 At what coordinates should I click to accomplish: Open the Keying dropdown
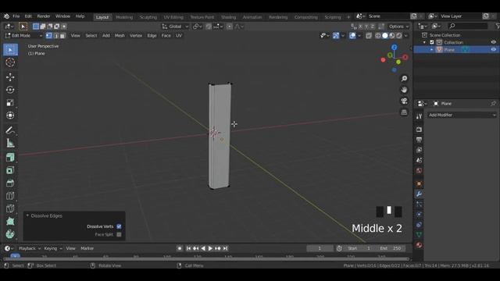click(52, 248)
